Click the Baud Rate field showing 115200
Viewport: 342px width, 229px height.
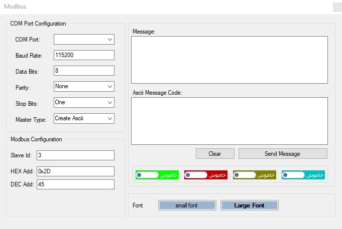click(84, 55)
